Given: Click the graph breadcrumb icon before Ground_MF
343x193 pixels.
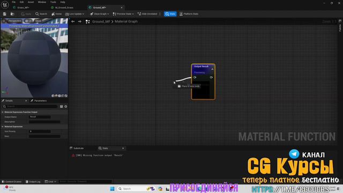Looking at the screenshot, I should (x=87, y=21).
